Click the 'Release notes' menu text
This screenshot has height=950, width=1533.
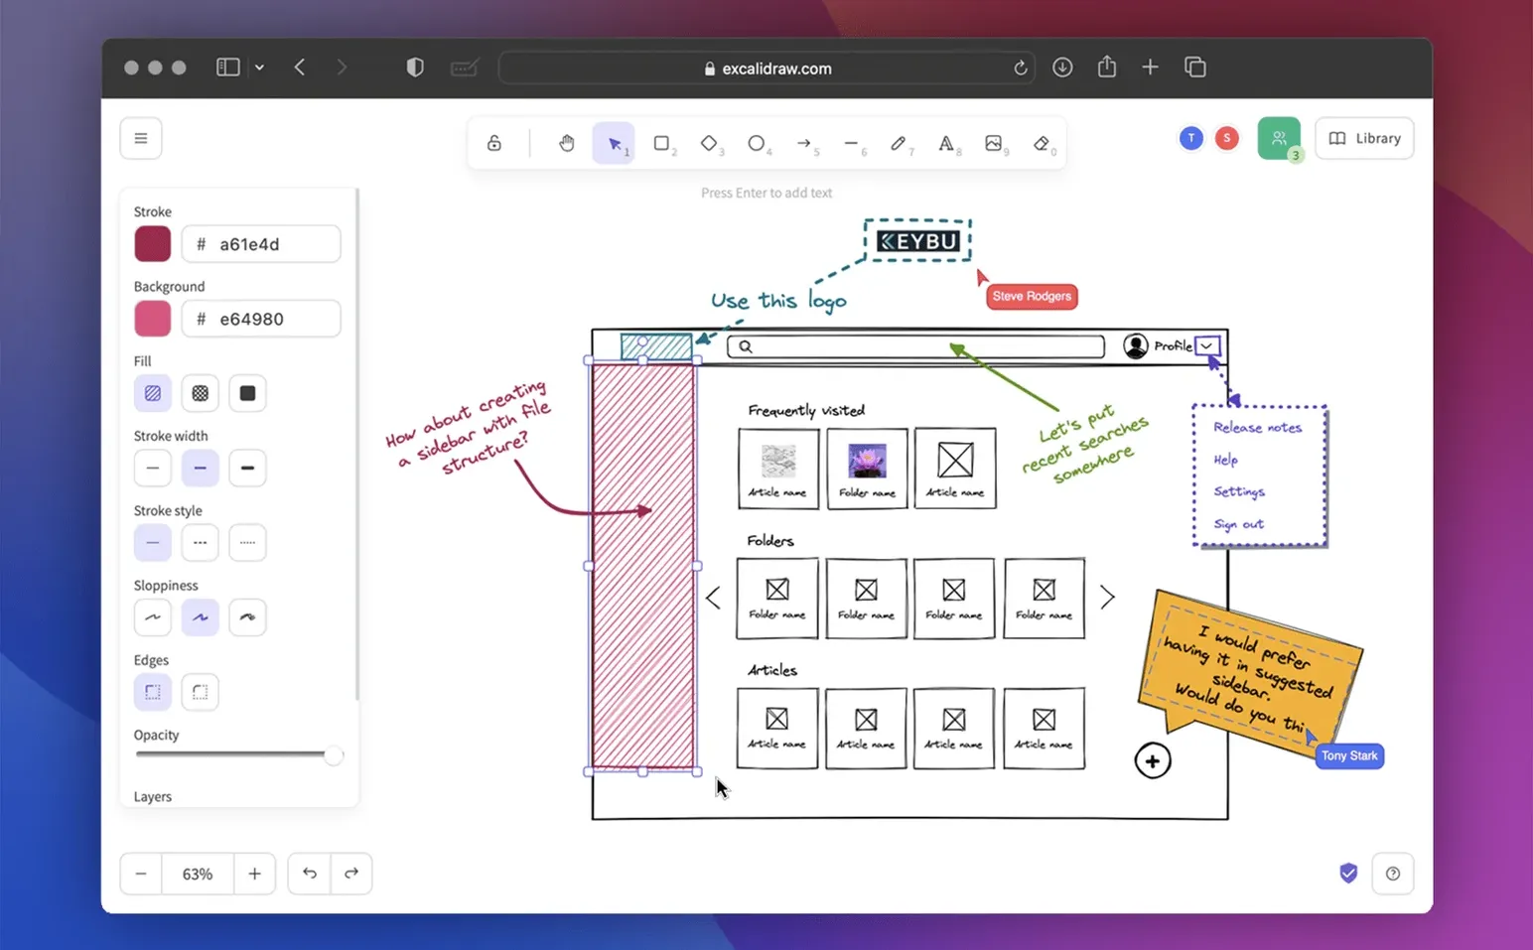click(1257, 428)
